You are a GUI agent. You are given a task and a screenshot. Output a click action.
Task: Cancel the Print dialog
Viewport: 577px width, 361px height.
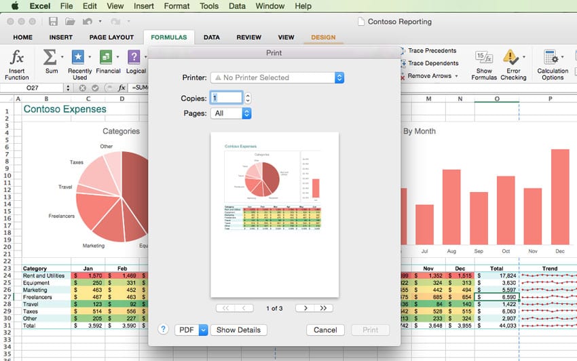tap(325, 330)
